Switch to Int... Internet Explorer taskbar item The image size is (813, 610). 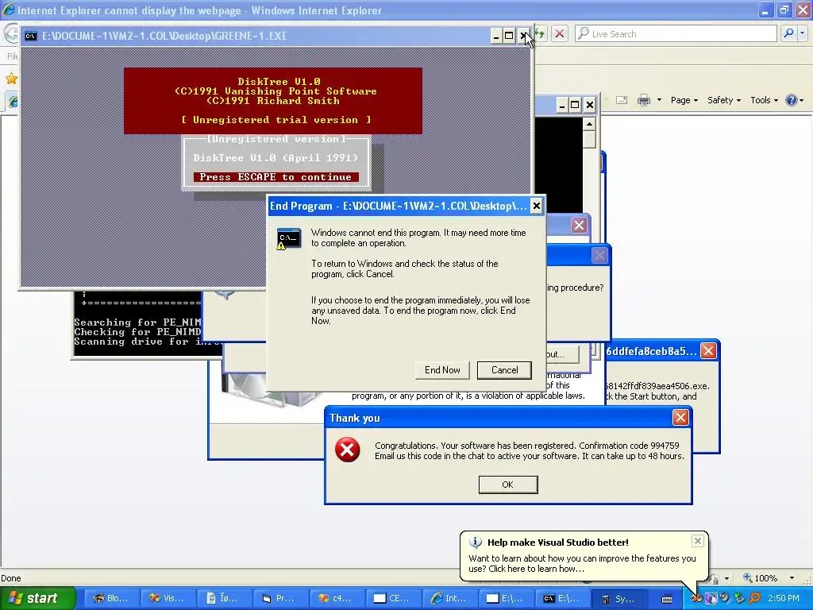[449, 598]
